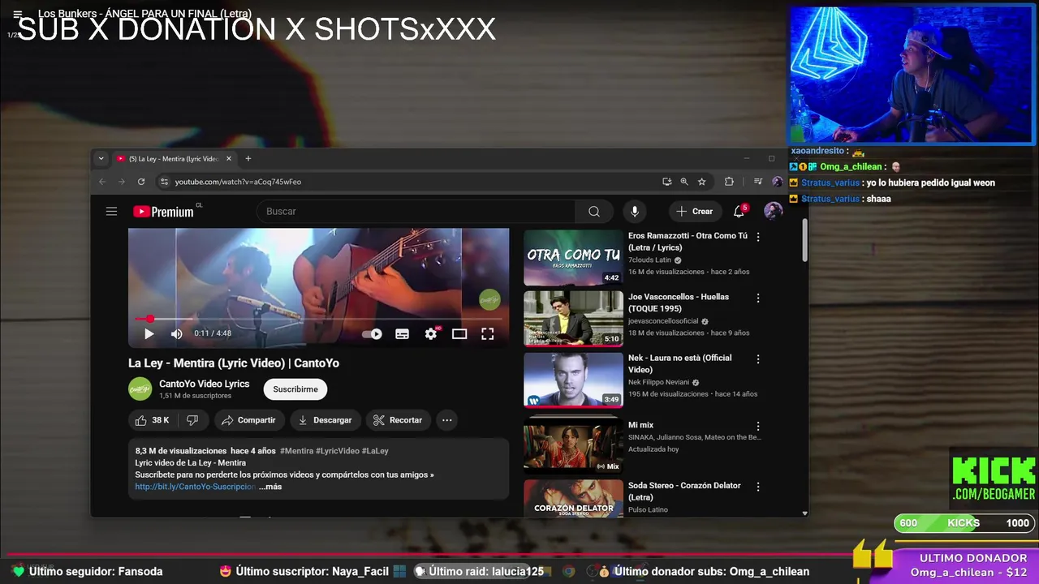Open the CantoYo Video Lyrics channel
The height and width of the screenshot is (584, 1039).
[204, 384]
